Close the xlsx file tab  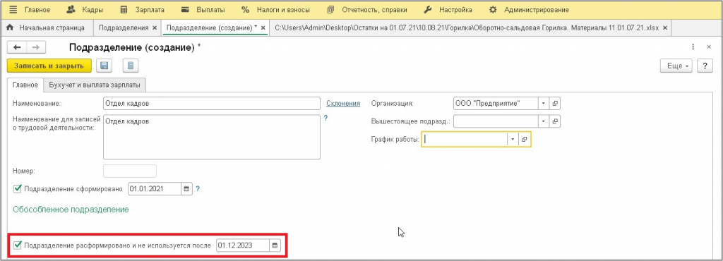665,28
